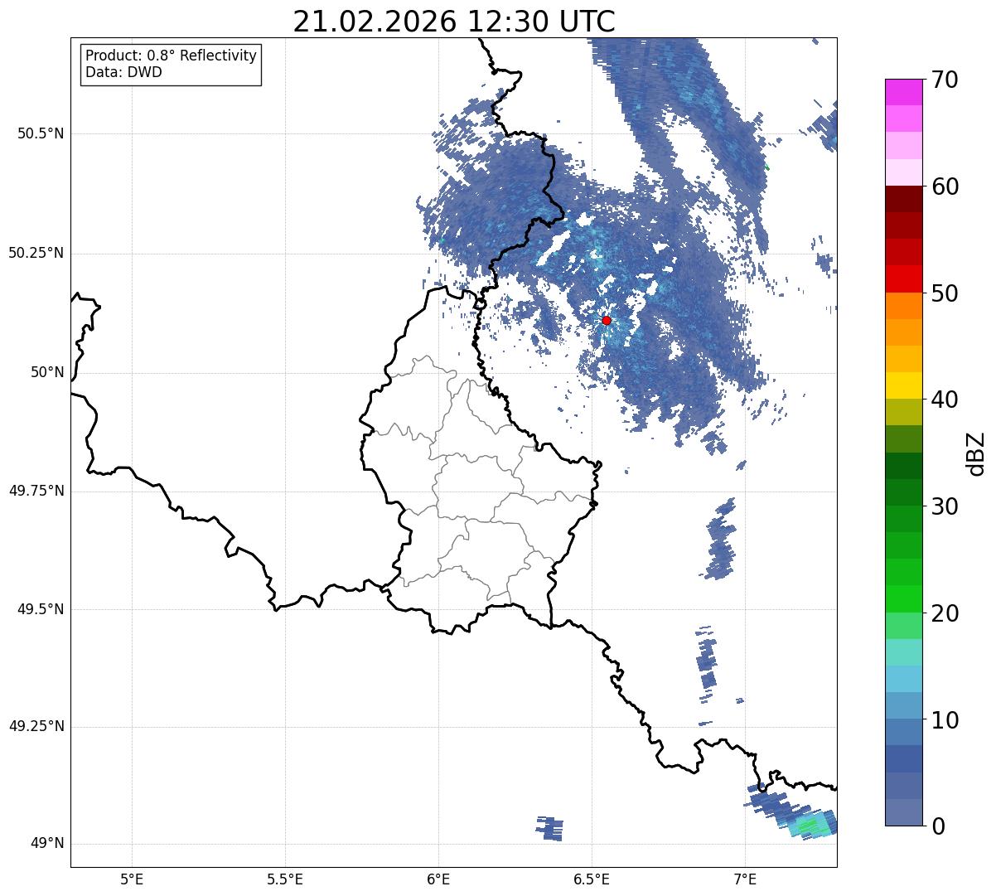Click the bright red swatch above 50 dBZ
This screenshot has height=896, width=996.
[903, 278]
